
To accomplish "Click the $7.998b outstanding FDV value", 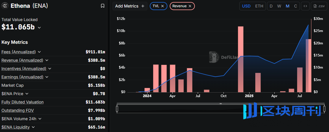I will [97, 110].
